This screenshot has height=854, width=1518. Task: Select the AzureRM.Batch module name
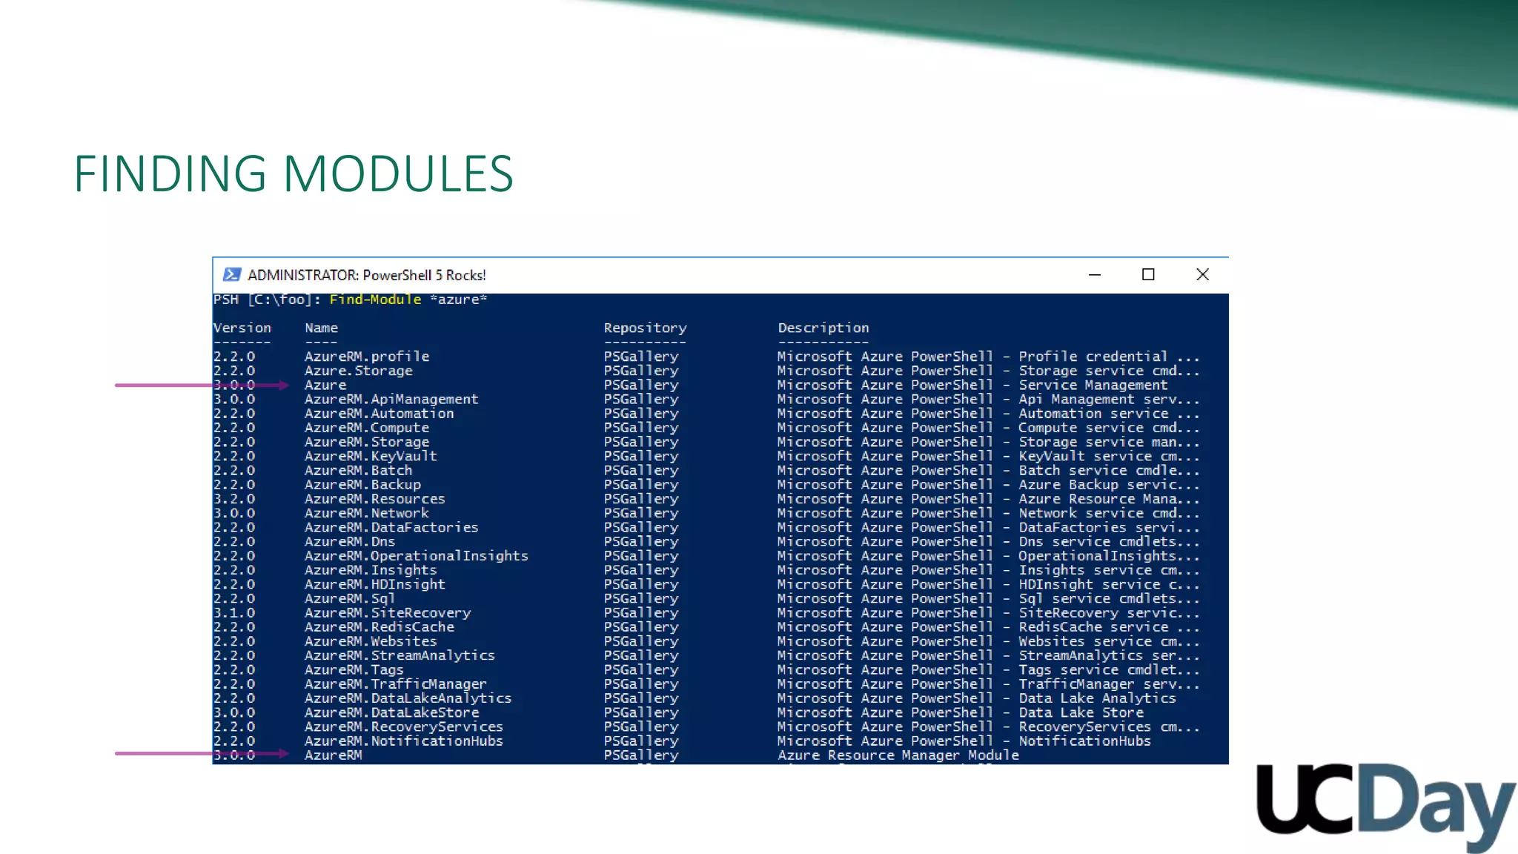pyautogui.click(x=358, y=470)
